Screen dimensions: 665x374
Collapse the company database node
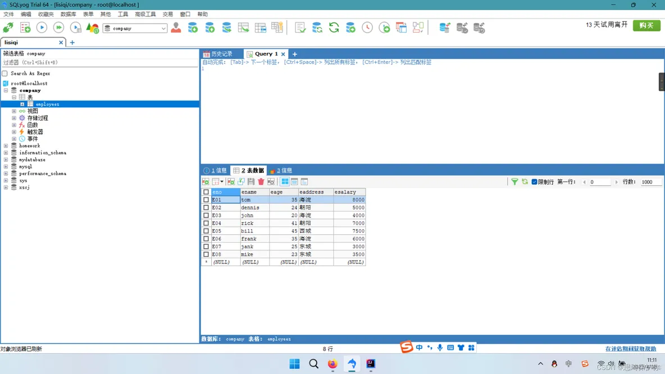[x=6, y=90]
